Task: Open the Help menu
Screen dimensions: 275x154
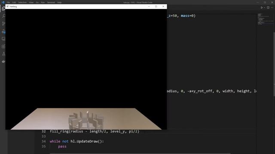Action: 59,3
